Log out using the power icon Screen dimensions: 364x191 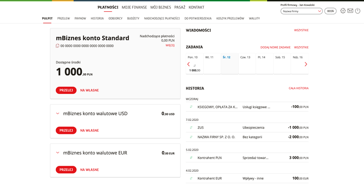click(358, 11)
